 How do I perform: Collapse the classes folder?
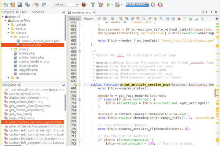pos(8,33)
